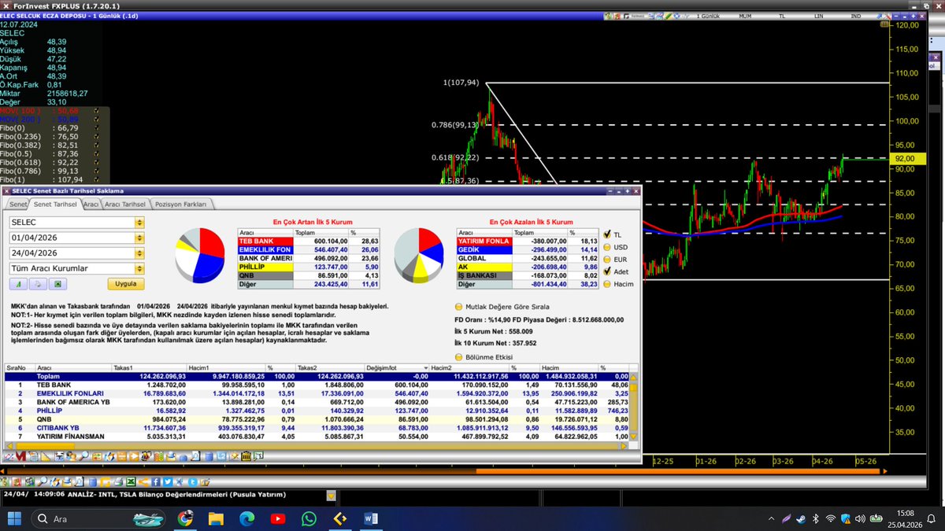The width and height of the screenshot is (945, 531).
Task: Enable Mutlak Değere Göre Sırala
Action: pyautogui.click(x=460, y=307)
